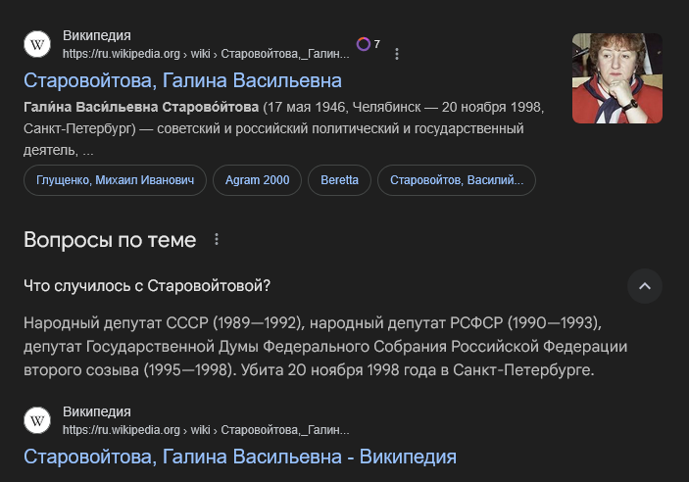Click the bottom result's ru.wikipedia.org URL breadcrumb

206,429
